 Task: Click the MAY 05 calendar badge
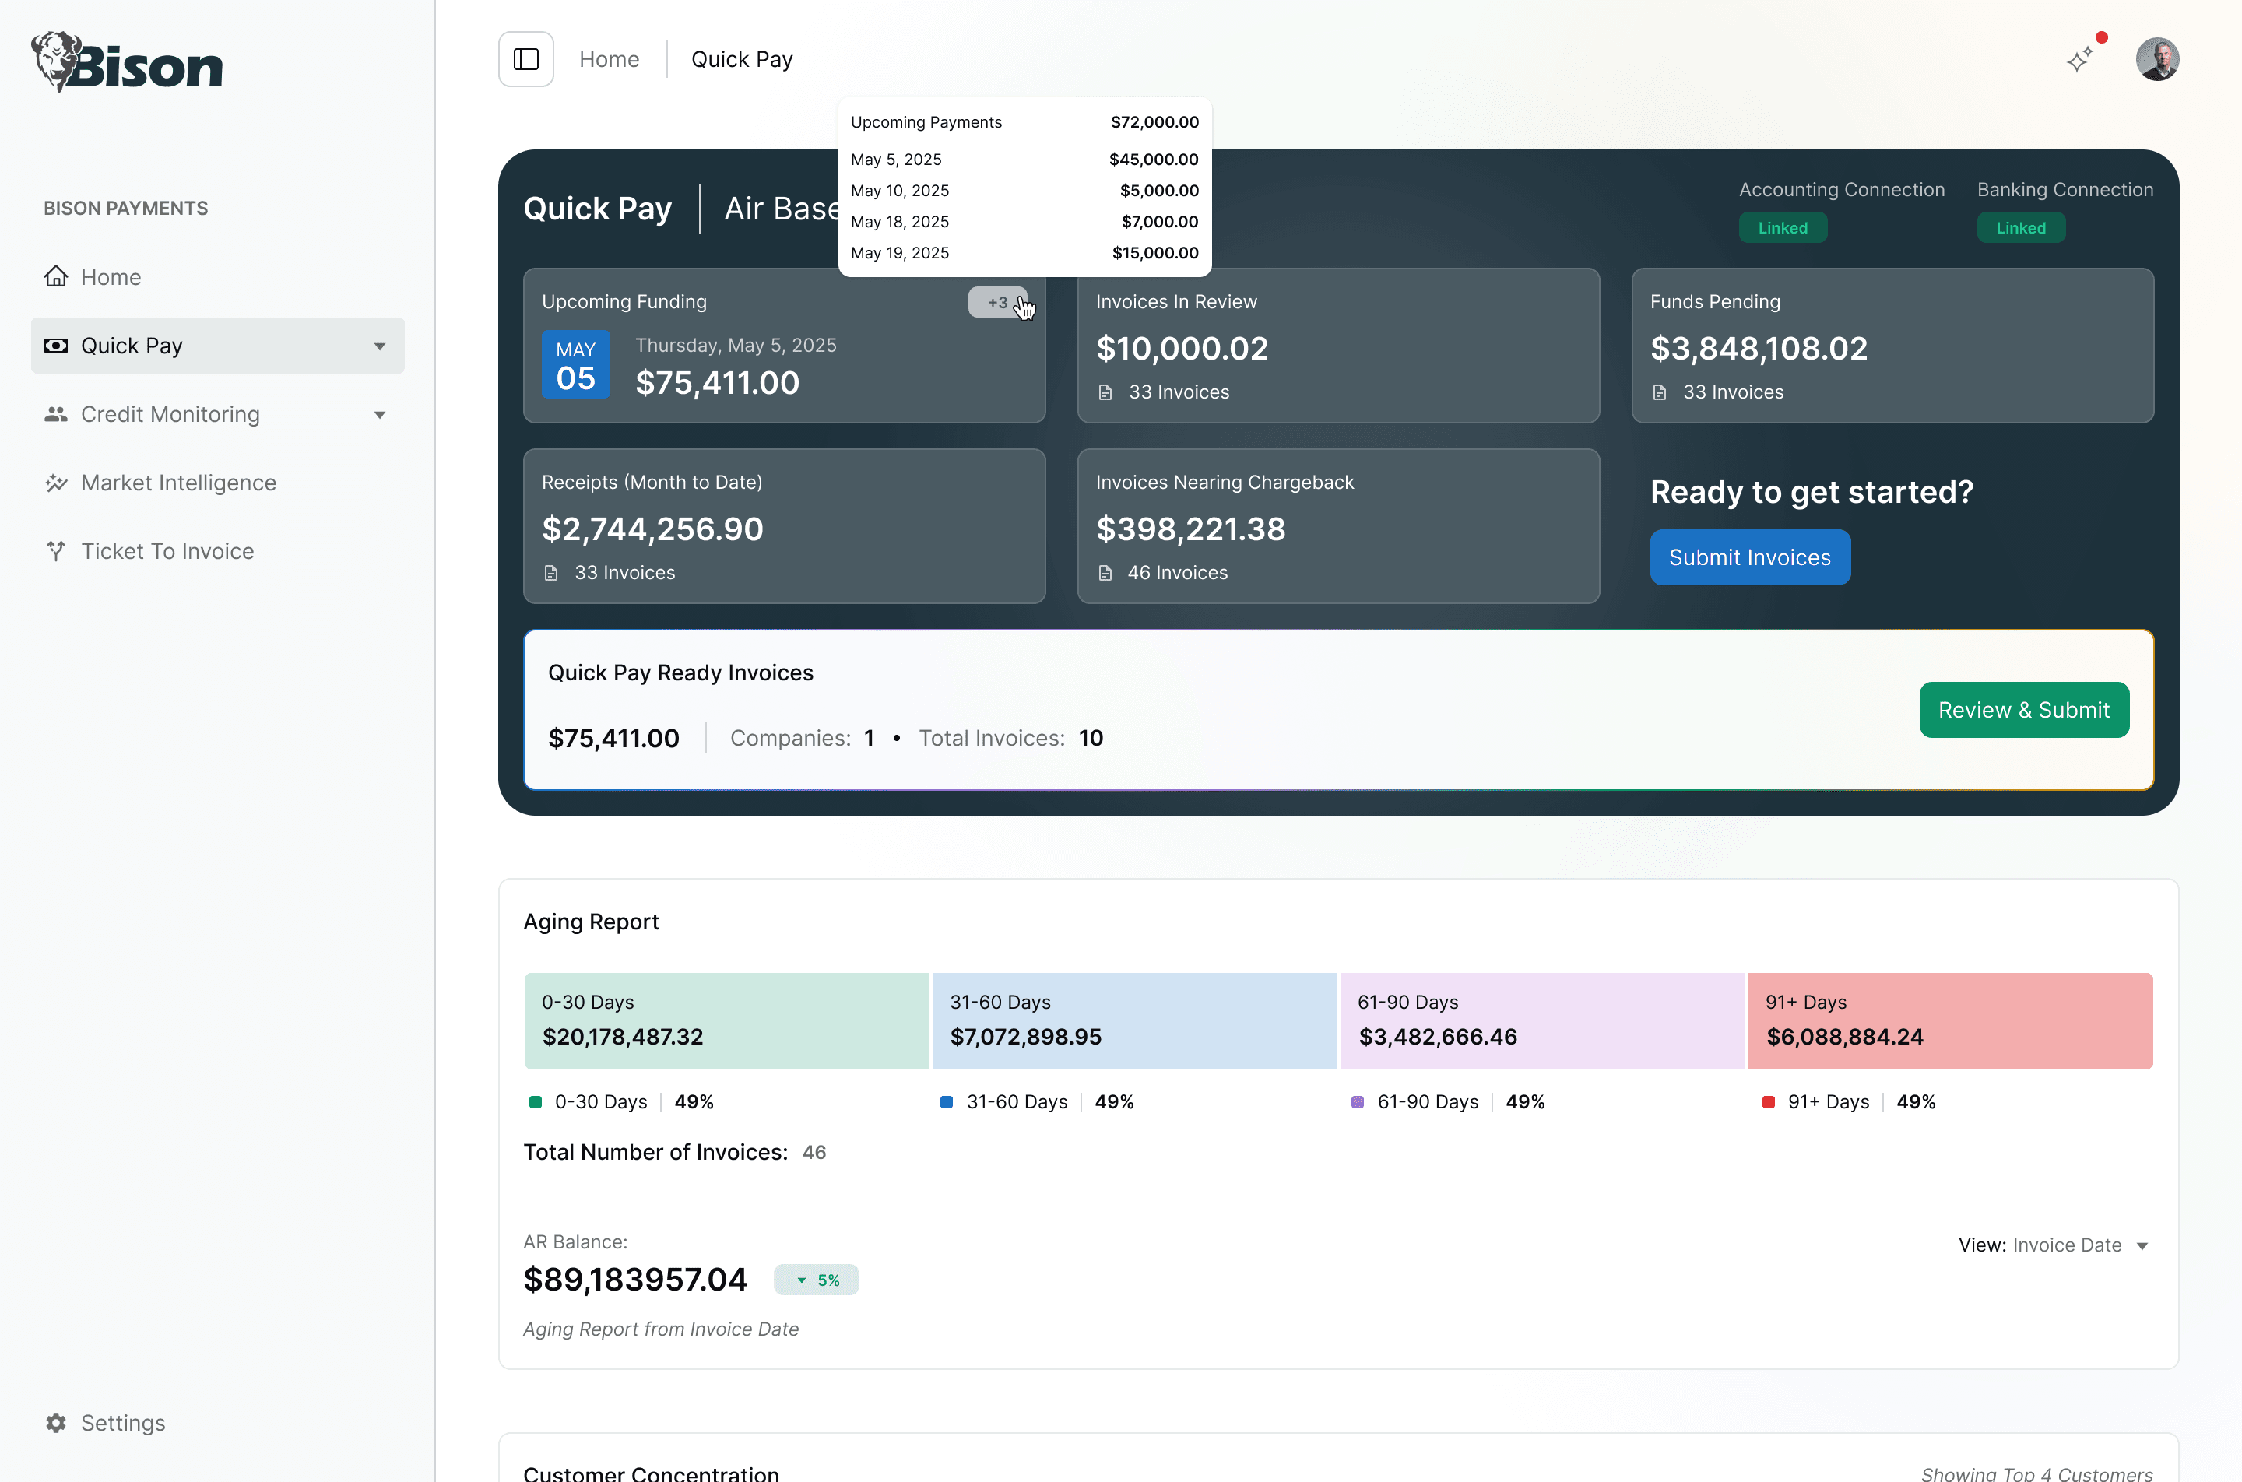pos(575,364)
